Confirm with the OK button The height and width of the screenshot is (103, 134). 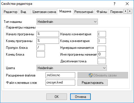click(57, 97)
